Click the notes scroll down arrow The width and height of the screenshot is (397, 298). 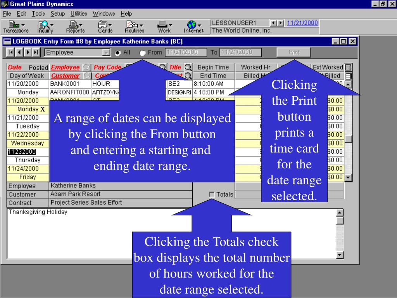340,255
